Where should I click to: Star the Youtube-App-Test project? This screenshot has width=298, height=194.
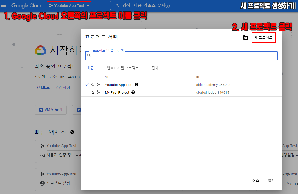[x=93, y=85]
